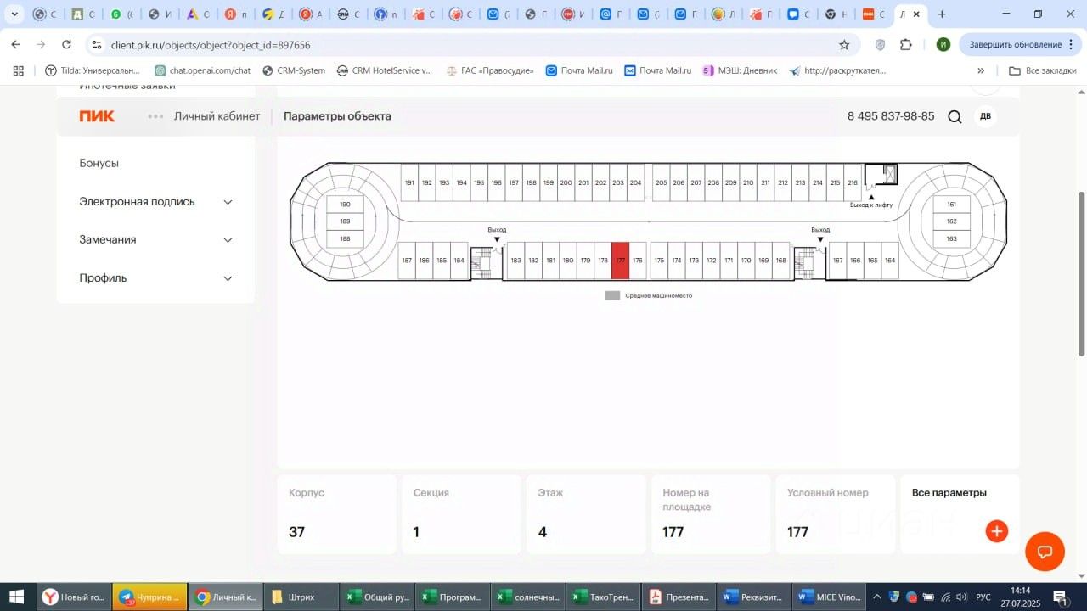
Task: Open the Telegram app in the taskbar
Action: [x=149, y=597]
